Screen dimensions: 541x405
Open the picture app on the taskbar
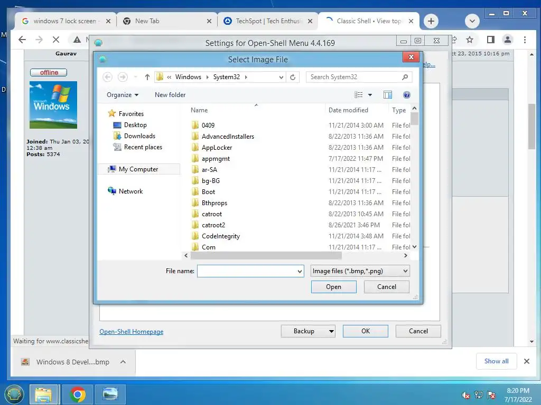pyautogui.click(x=110, y=394)
